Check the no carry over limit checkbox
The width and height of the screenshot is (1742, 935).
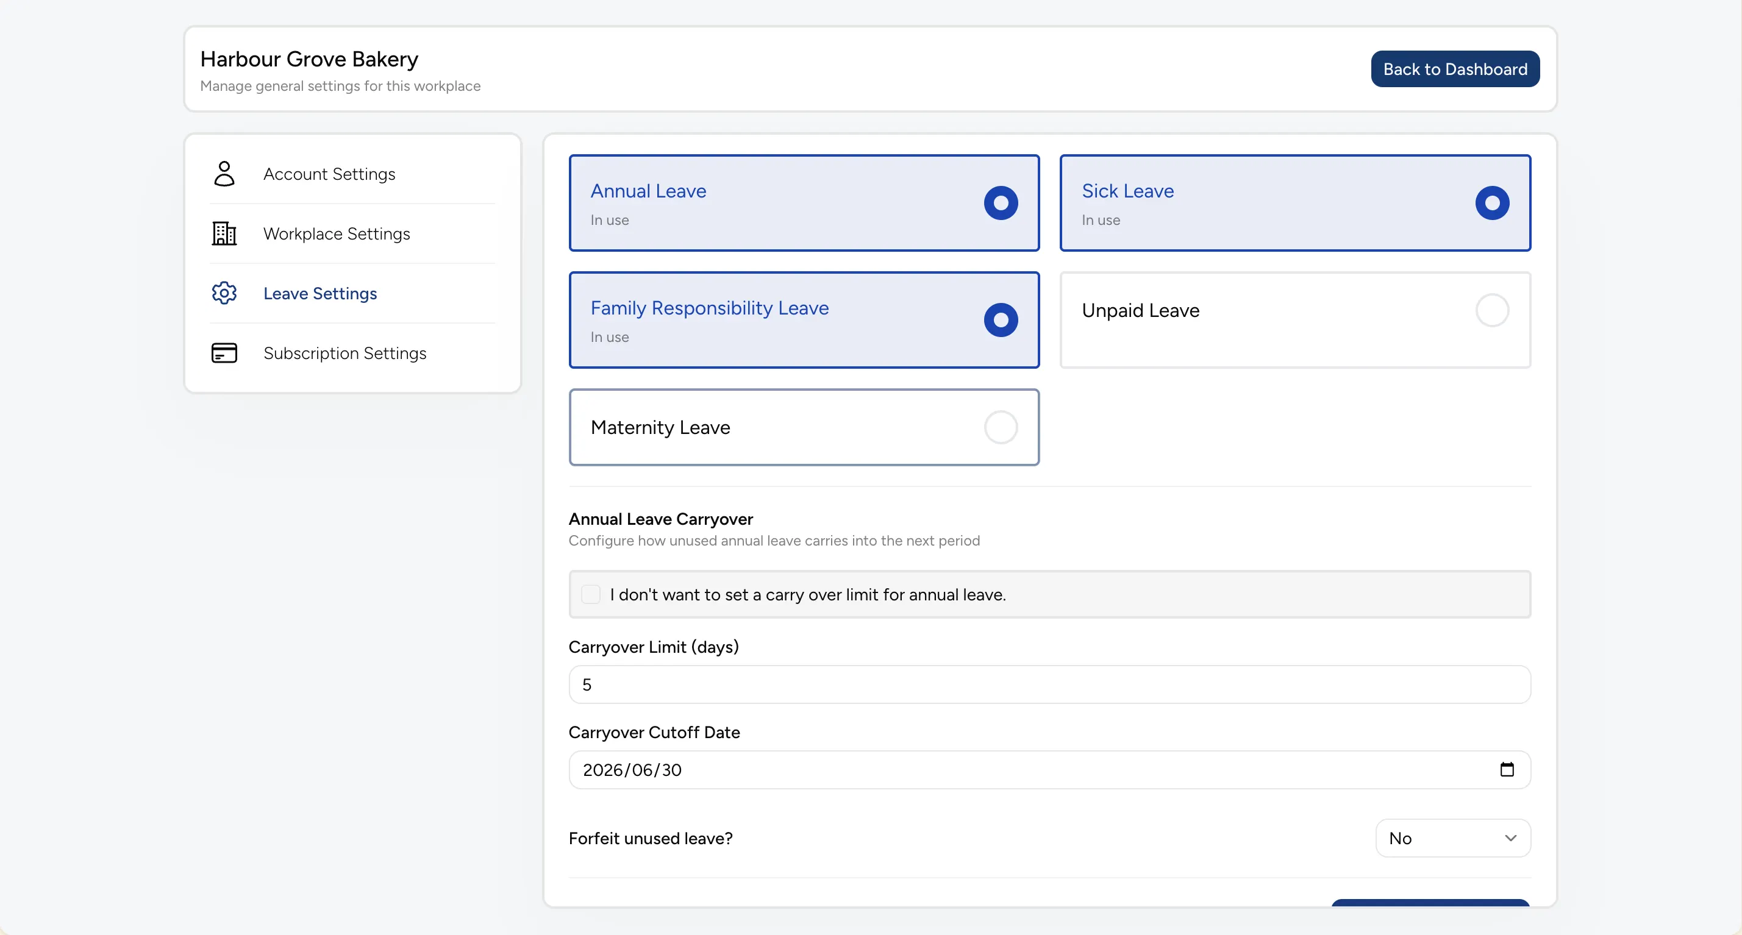(590, 594)
